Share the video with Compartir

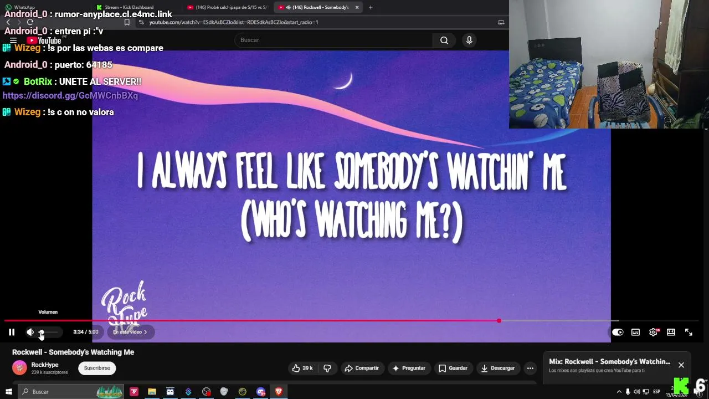[362, 368]
